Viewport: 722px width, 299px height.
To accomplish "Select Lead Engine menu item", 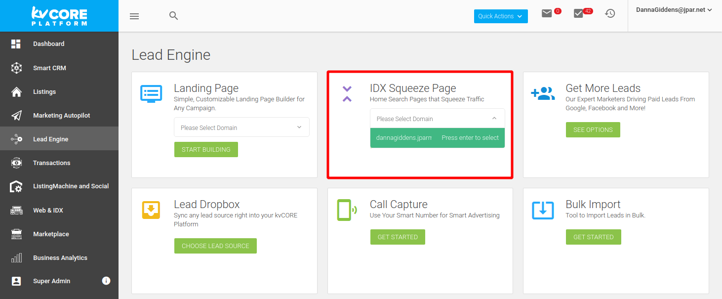I will 59,139.
